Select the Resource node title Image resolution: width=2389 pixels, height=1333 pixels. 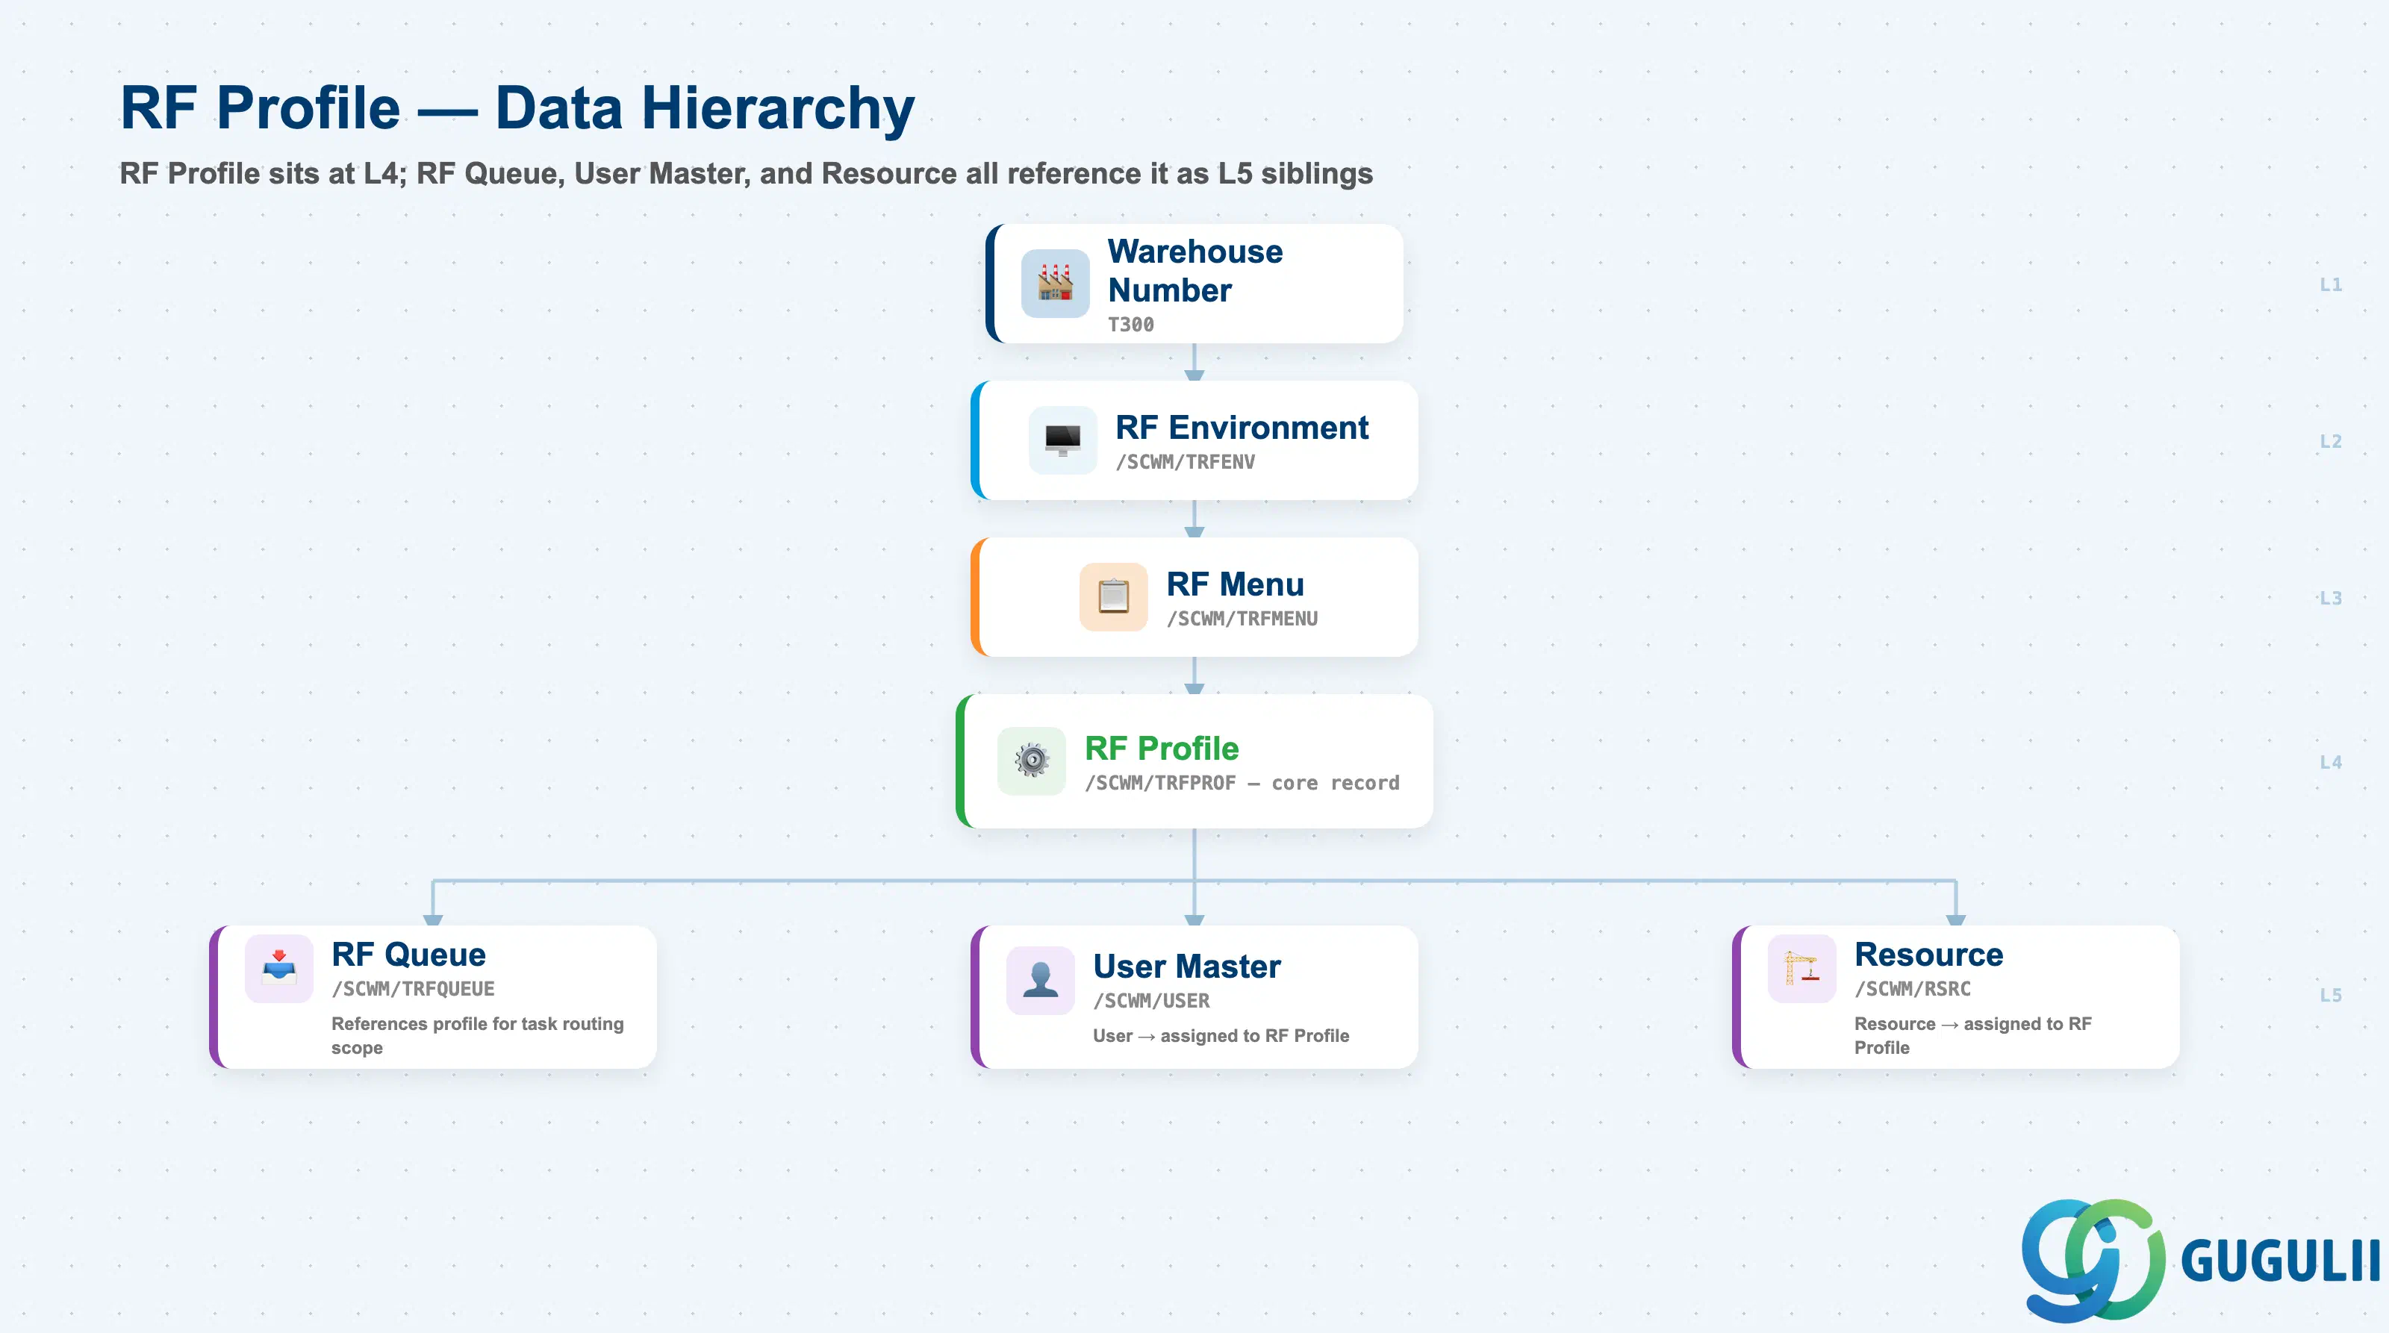(x=1929, y=954)
